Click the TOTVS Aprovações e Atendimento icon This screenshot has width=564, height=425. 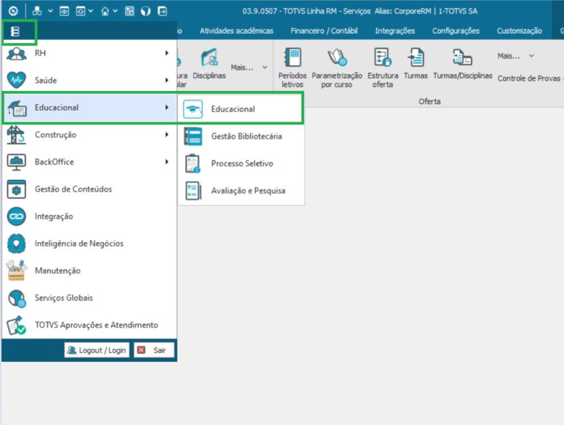pyautogui.click(x=16, y=325)
